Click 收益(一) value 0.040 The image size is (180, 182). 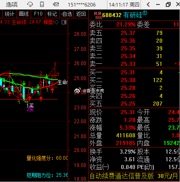point(128,167)
